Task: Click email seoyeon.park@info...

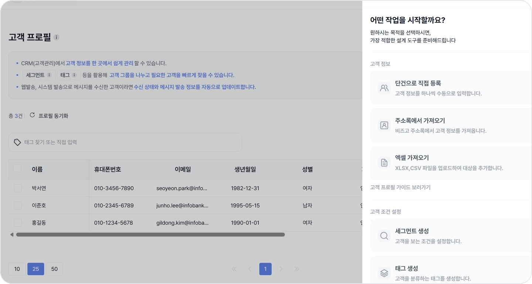Action: pyautogui.click(x=182, y=188)
